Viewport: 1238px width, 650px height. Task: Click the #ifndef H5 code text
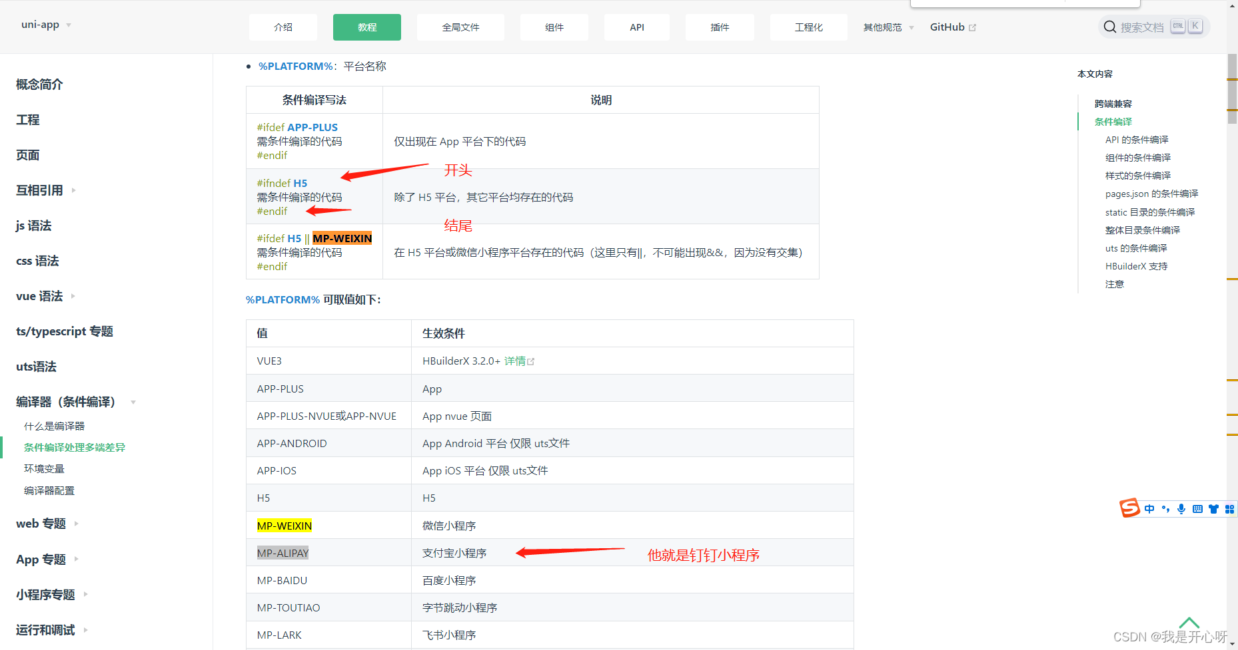point(282,183)
